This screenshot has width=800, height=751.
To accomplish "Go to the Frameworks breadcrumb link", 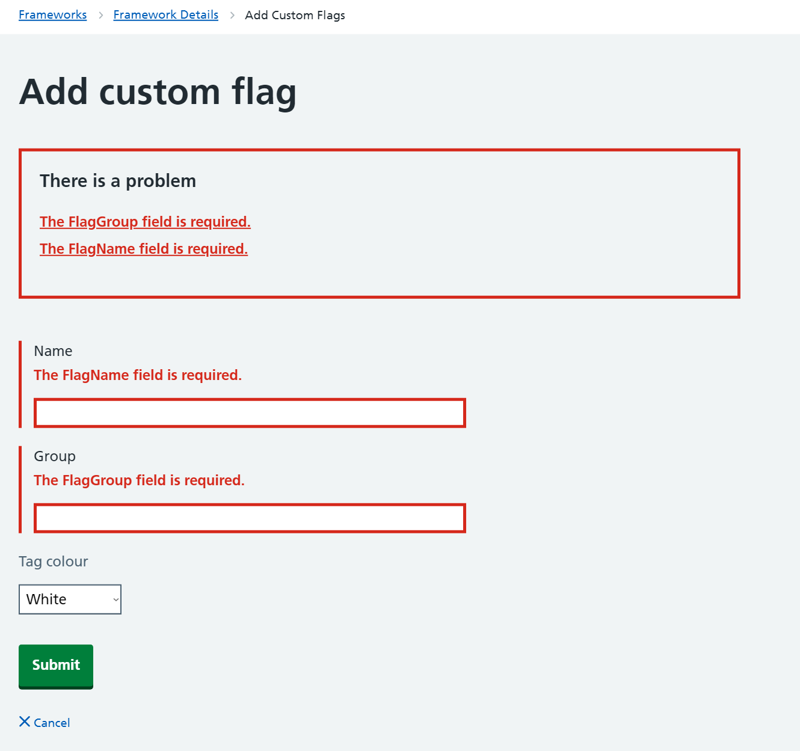I will (x=52, y=15).
